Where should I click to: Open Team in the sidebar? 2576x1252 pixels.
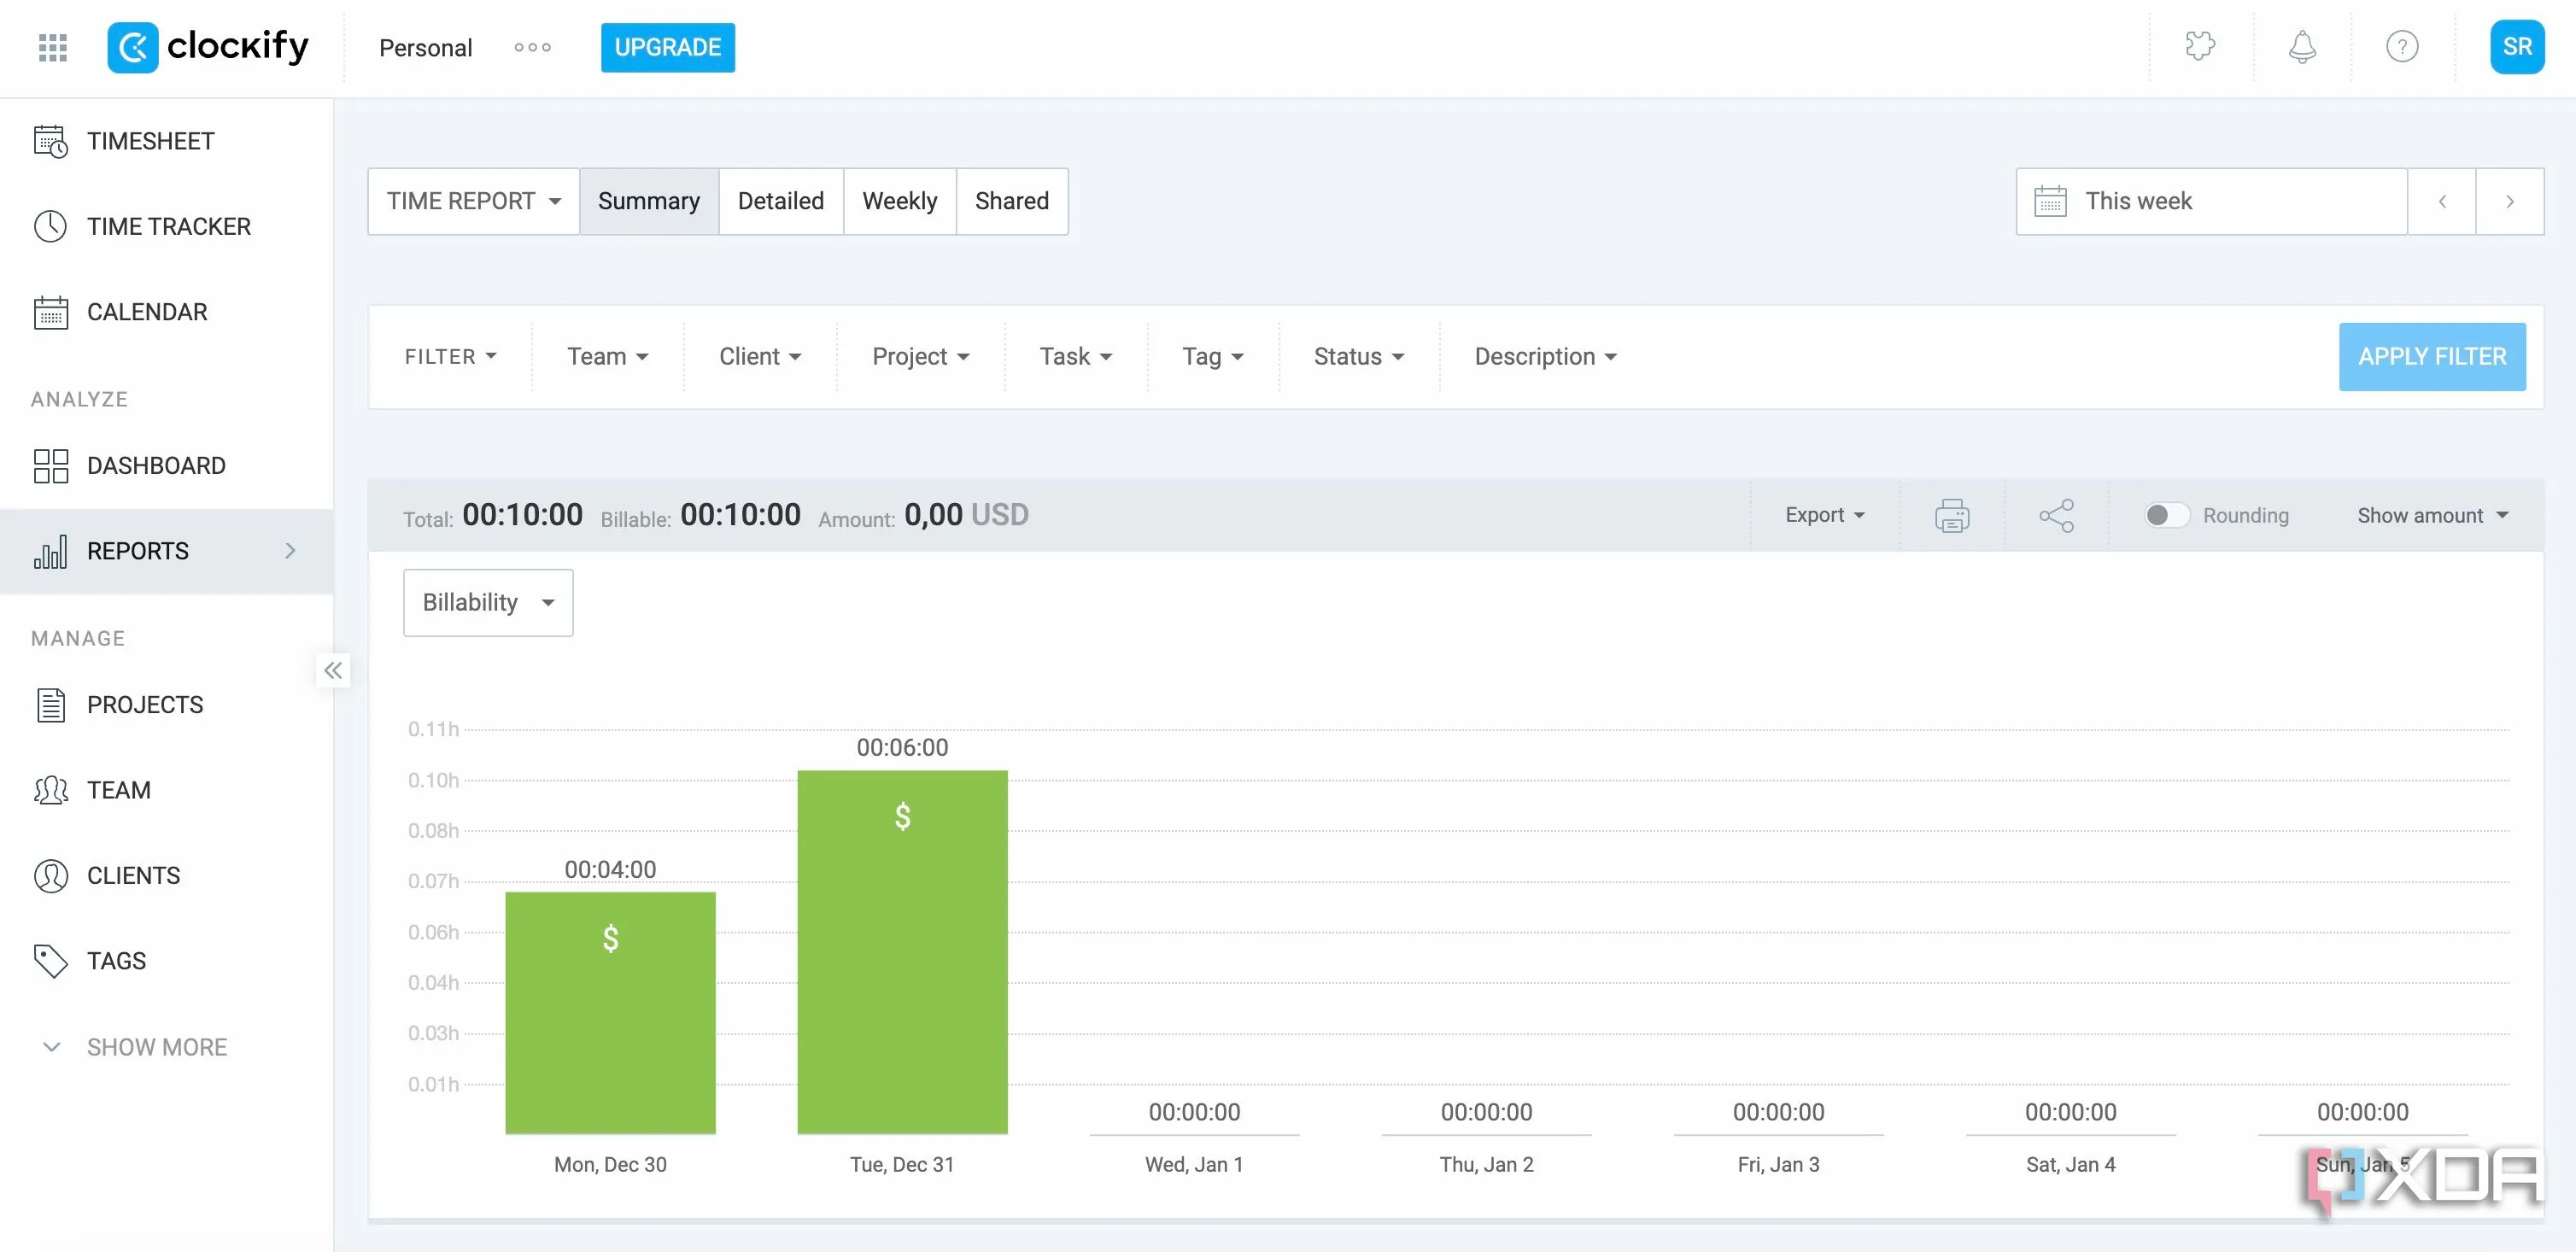point(166,790)
